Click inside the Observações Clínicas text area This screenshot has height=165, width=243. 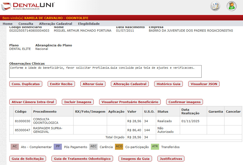105,71
